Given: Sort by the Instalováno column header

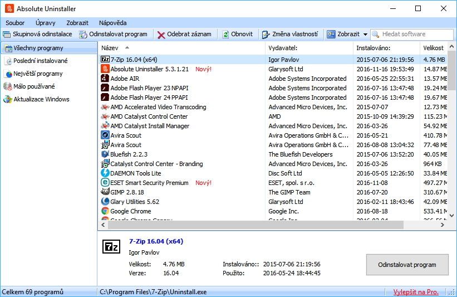Looking at the screenshot, I should [386, 48].
